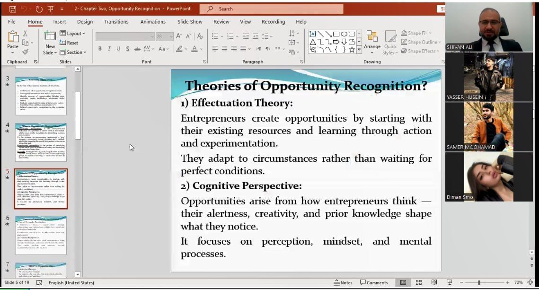Viewport: 539px width, 290px height.
Task: Start Slide Show from status bar icon
Action: (450, 282)
